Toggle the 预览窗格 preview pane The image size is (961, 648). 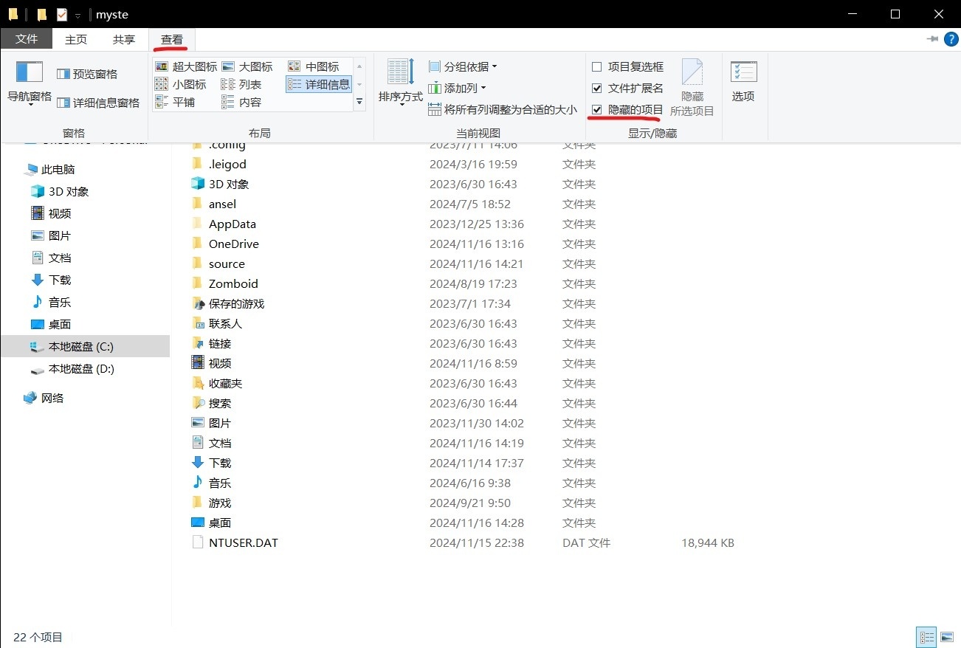[87, 74]
